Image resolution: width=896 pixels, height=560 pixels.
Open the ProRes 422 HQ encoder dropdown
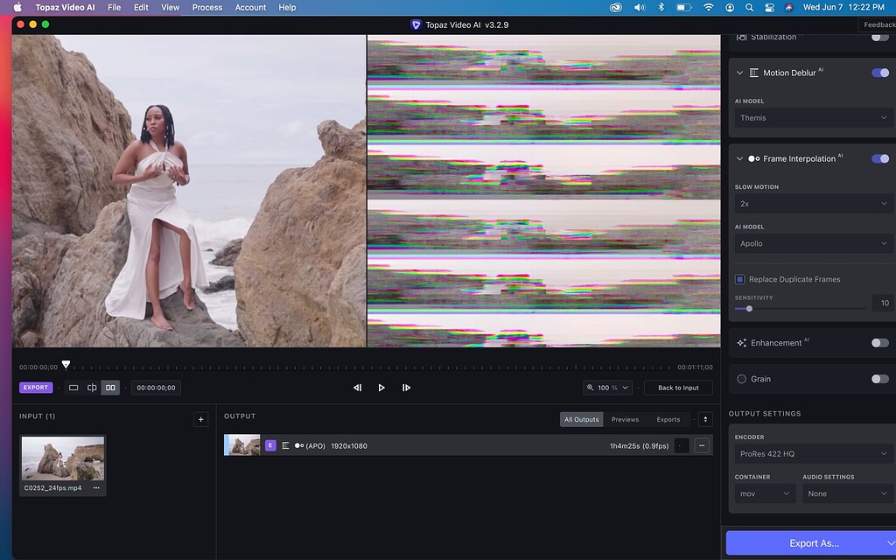[x=814, y=454]
